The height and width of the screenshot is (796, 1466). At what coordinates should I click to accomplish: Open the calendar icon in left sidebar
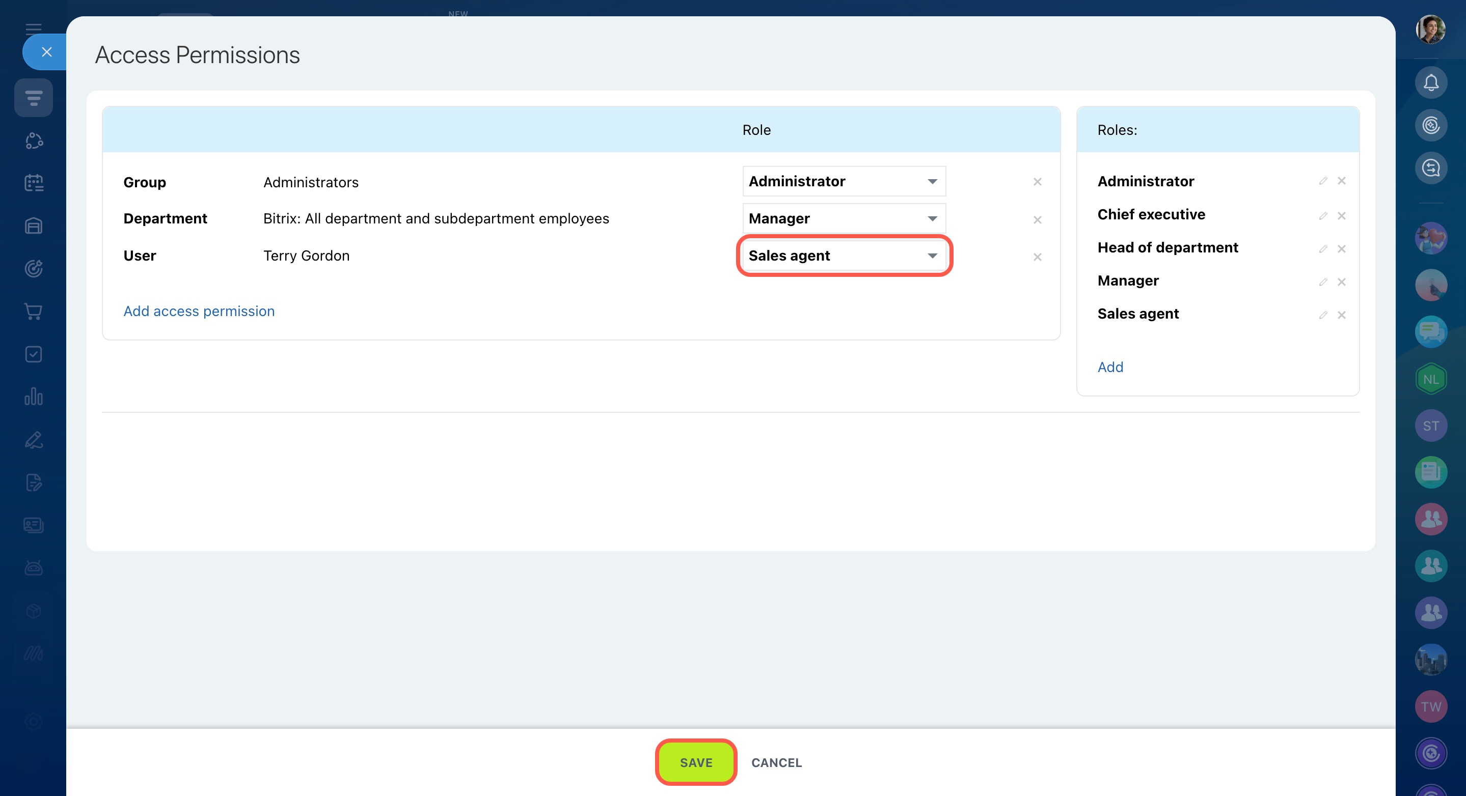(34, 183)
